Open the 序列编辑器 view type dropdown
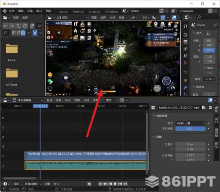Viewport: 220px width, 192px height. [28, 100]
